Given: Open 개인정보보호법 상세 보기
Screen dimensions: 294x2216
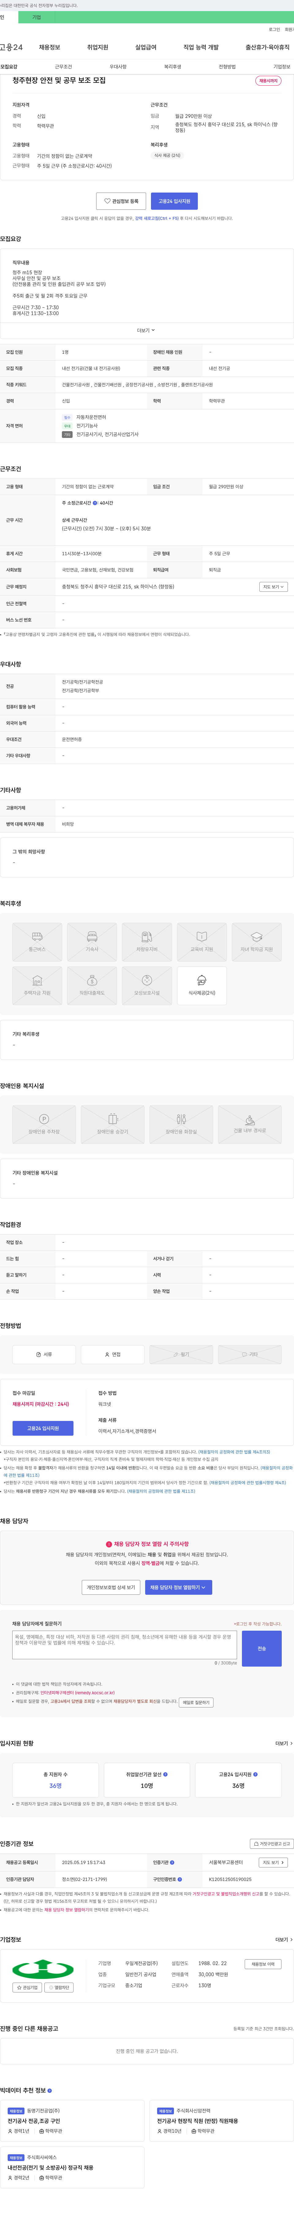Looking at the screenshot, I should 111,1587.
